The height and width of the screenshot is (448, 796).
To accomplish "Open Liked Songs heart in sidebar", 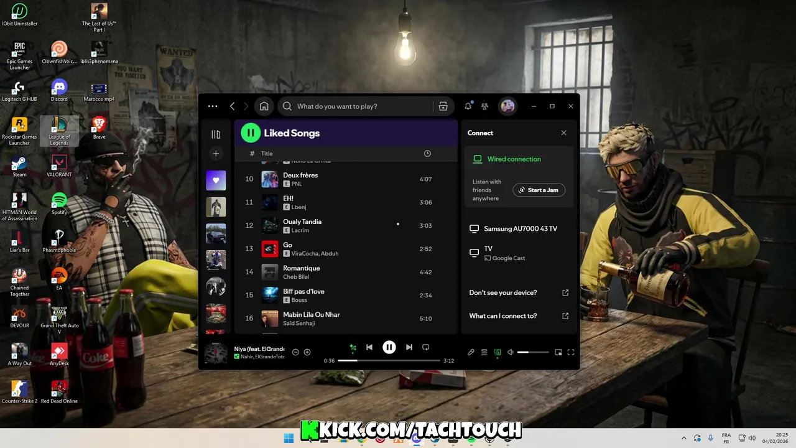I will point(216,180).
